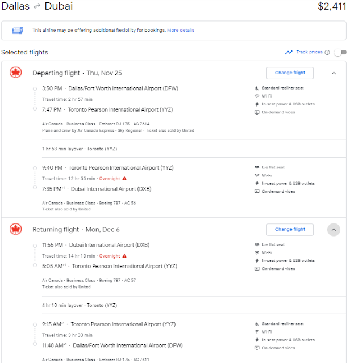Collapse the Departing flight details chevron
Viewport: 350px width, 363px height.
click(x=334, y=73)
